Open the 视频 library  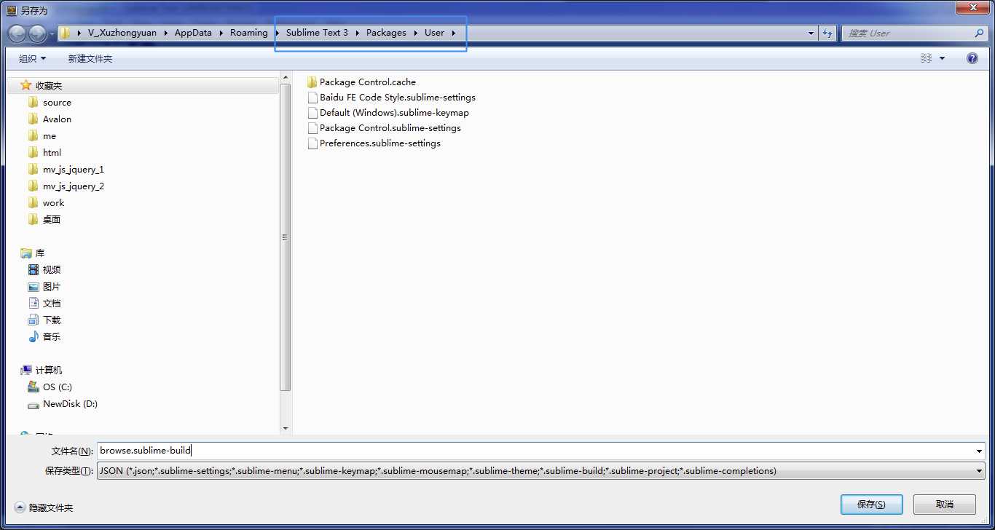(x=51, y=270)
